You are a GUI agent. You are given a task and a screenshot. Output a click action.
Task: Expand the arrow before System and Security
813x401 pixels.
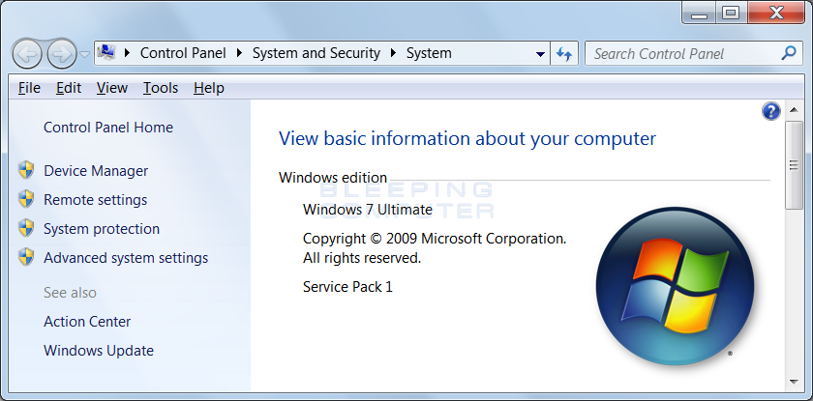[x=239, y=53]
